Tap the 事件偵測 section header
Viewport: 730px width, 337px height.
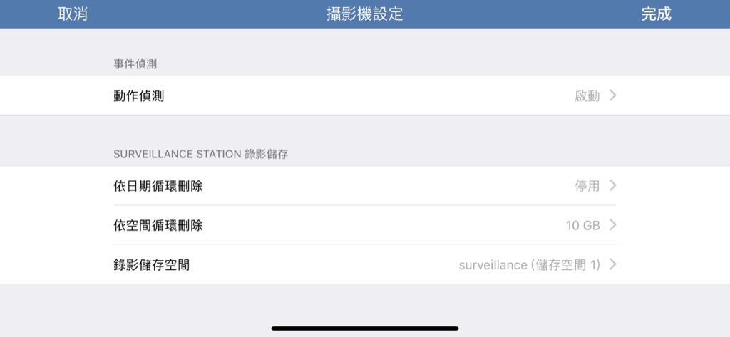(135, 64)
